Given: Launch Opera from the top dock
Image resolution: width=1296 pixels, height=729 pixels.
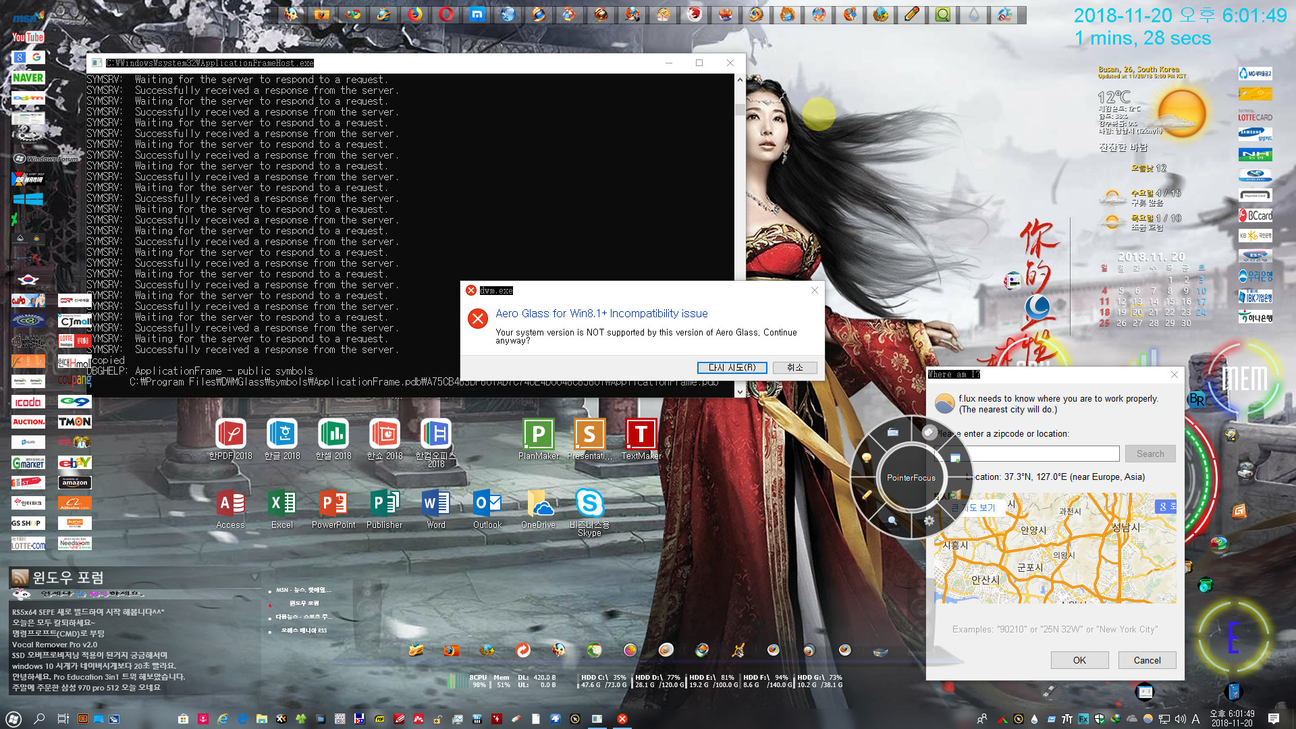Looking at the screenshot, I should (x=446, y=14).
